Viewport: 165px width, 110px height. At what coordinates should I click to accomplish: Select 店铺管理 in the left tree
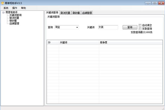click(x=14, y=23)
